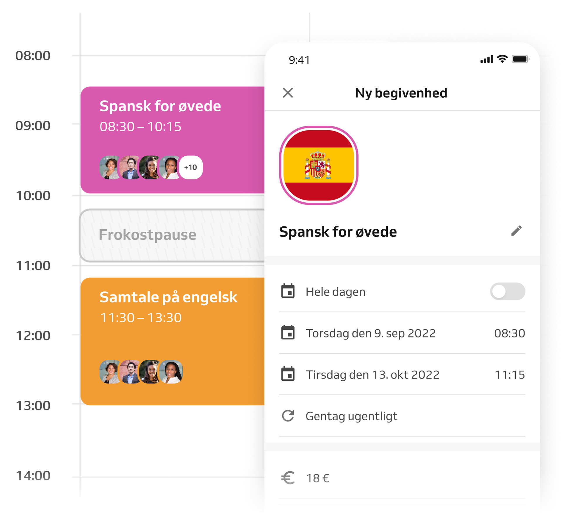Screen dimensions: 561x530
Task: Click the calendar icon next to Hele dagen
Action: pos(288,291)
